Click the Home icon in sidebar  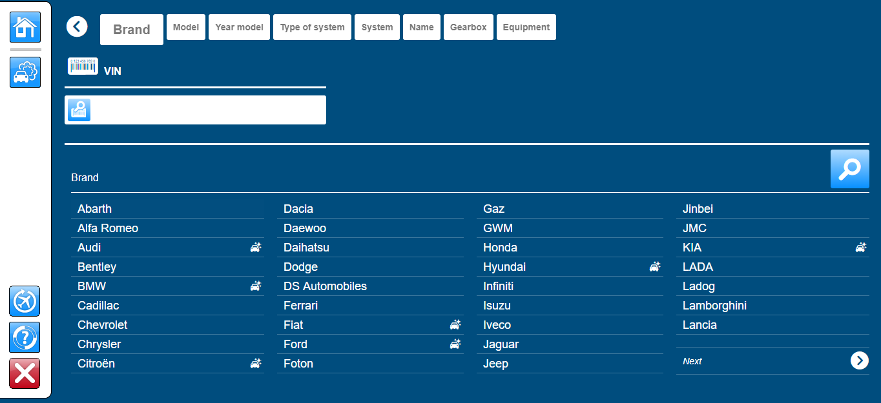pyautogui.click(x=25, y=27)
